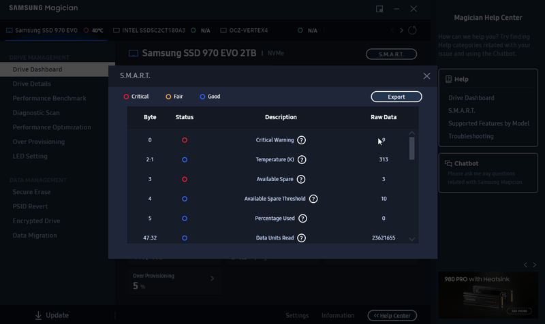Open Drive Dashboard help topic

(471, 98)
